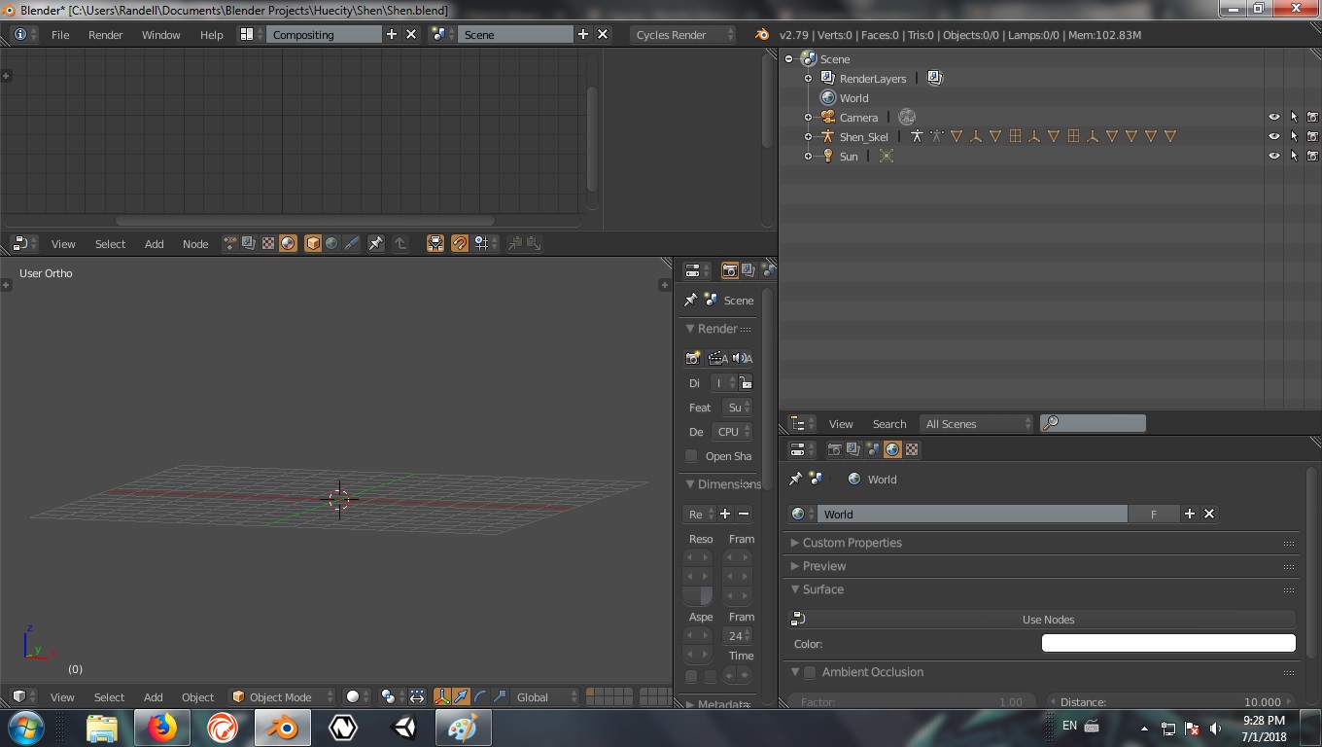Enable the translate manipulator arrow icon
This screenshot has width=1322, height=747.
click(461, 696)
